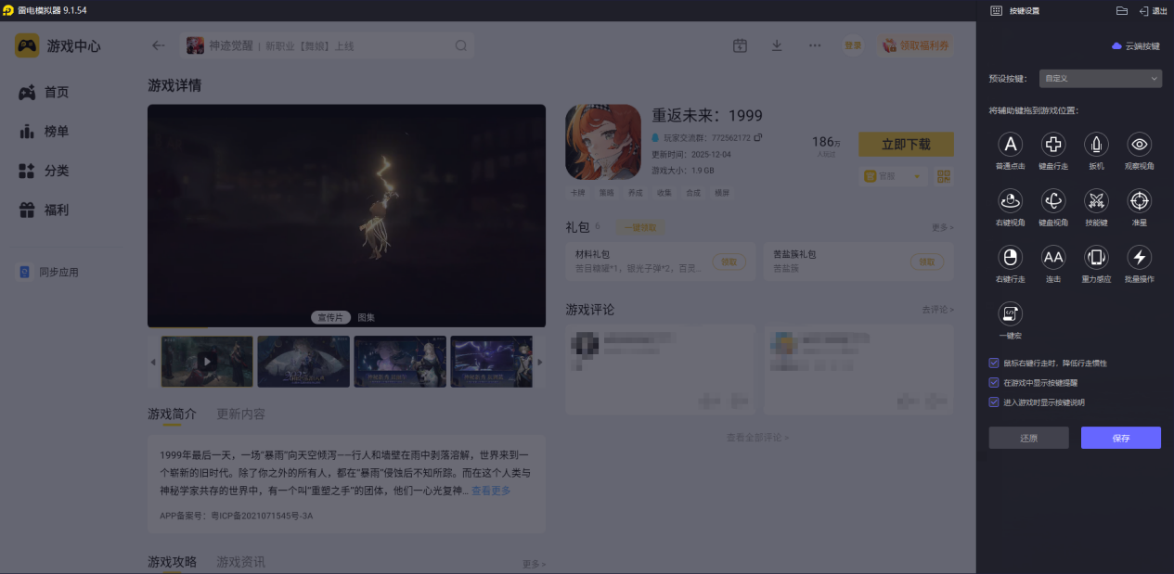1174x574 pixels.
Task: Play the trailer video thumbnail below the main image
Action: (x=206, y=361)
